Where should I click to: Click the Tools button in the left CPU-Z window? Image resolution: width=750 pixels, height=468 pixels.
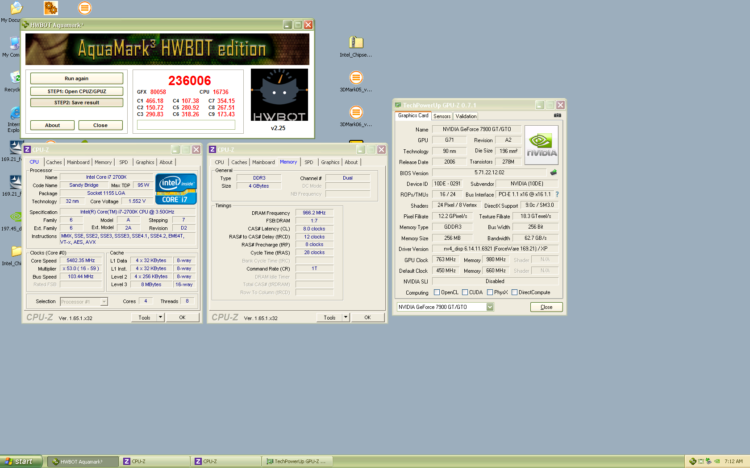(x=144, y=317)
